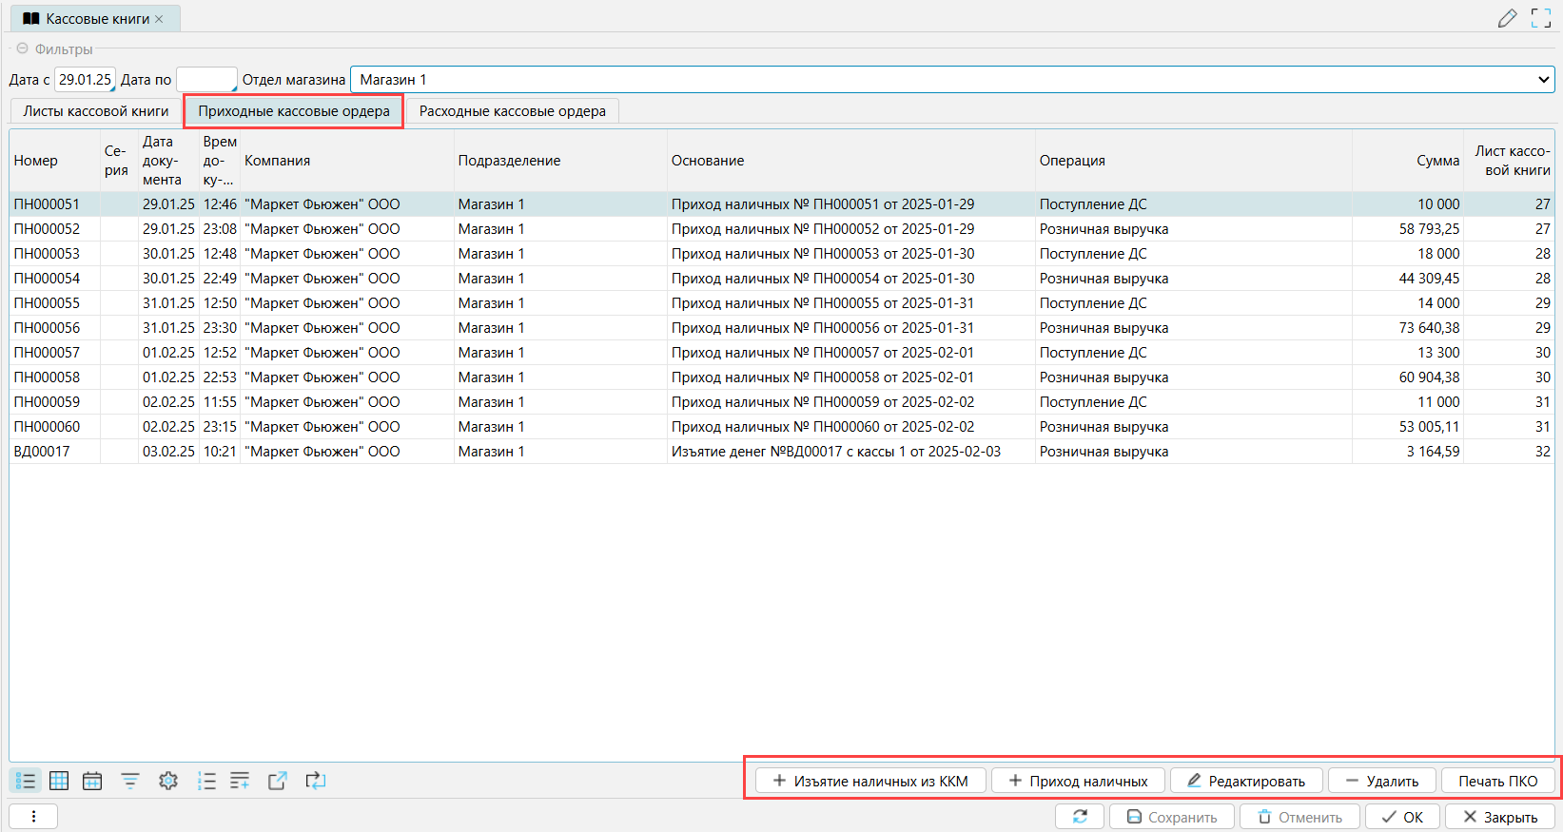This screenshot has height=832, width=1563.
Task: Click the export external-link icon
Action: [277, 781]
